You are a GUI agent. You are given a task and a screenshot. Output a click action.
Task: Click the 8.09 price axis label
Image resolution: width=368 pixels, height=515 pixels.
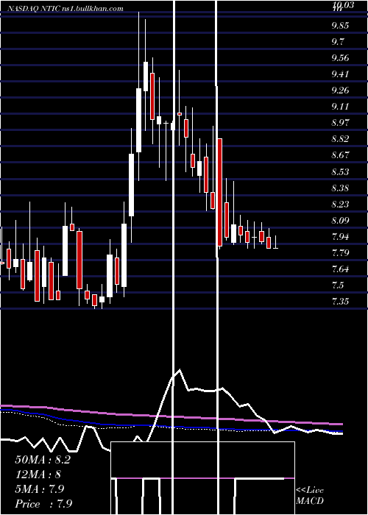340,221
